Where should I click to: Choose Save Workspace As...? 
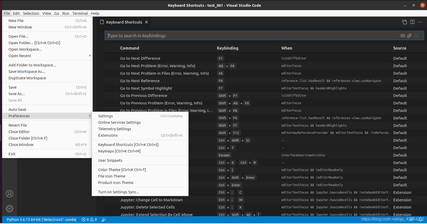(47, 72)
